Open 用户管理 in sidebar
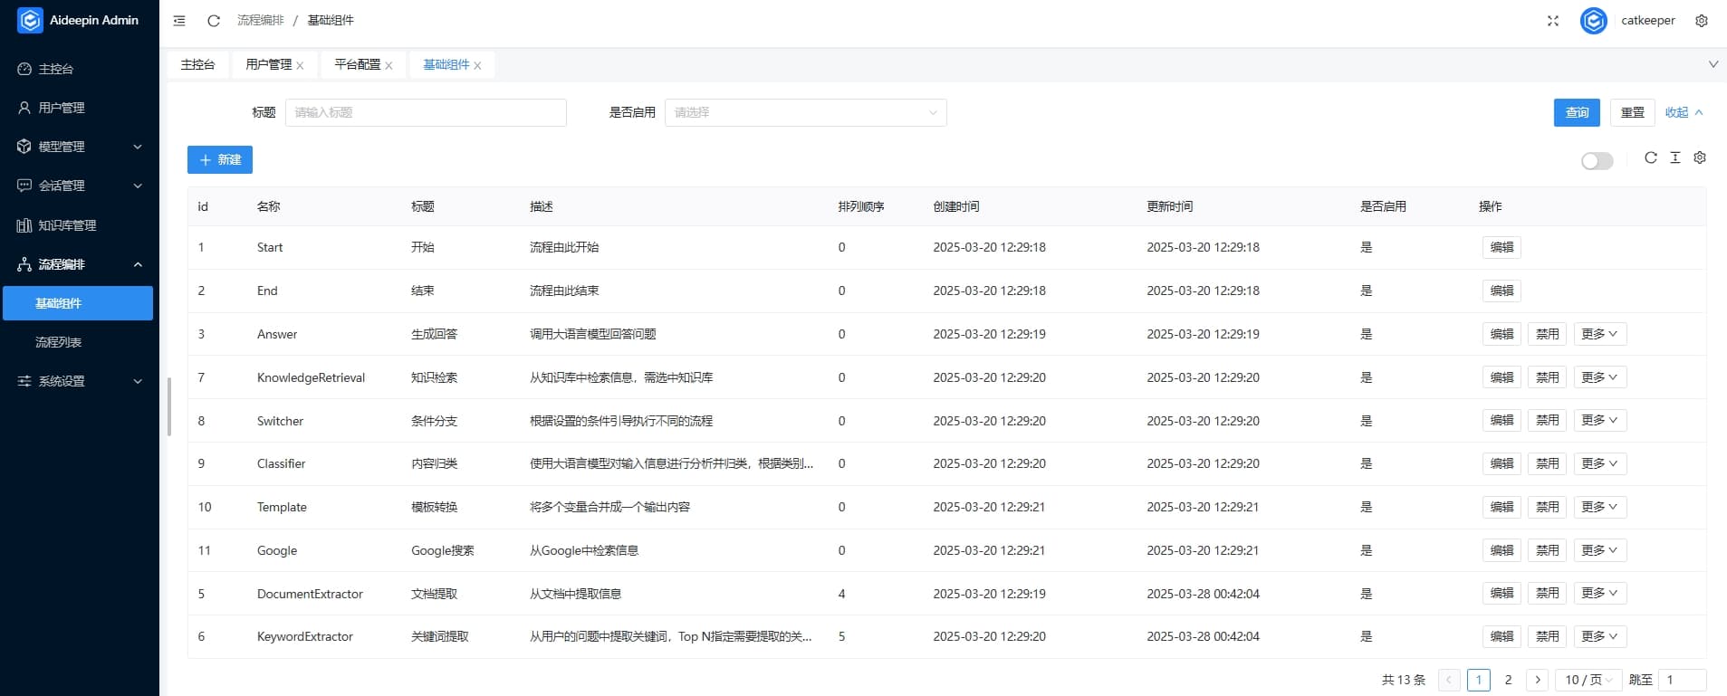The height and width of the screenshot is (696, 1727). click(x=80, y=108)
